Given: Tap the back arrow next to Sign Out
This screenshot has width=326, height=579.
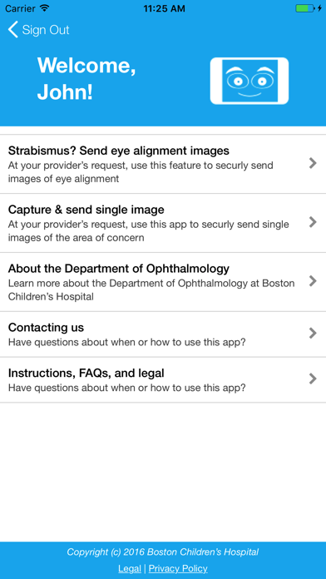Looking at the screenshot, I should 13,30.
